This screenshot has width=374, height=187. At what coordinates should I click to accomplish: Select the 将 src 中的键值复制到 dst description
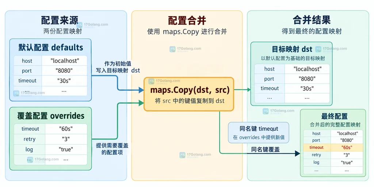pos(190,101)
